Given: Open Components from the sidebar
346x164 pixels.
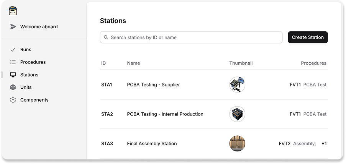Looking at the screenshot, I should click(x=34, y=100).
